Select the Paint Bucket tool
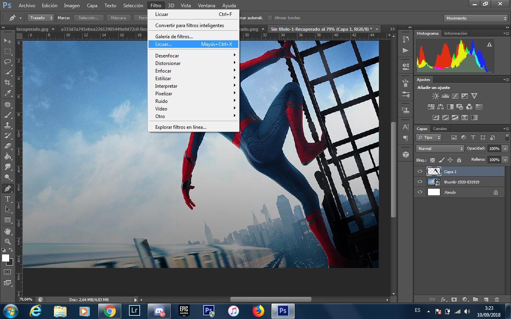Screen dimensions: 511x319 pyautogui.click(x=8, y=157)
